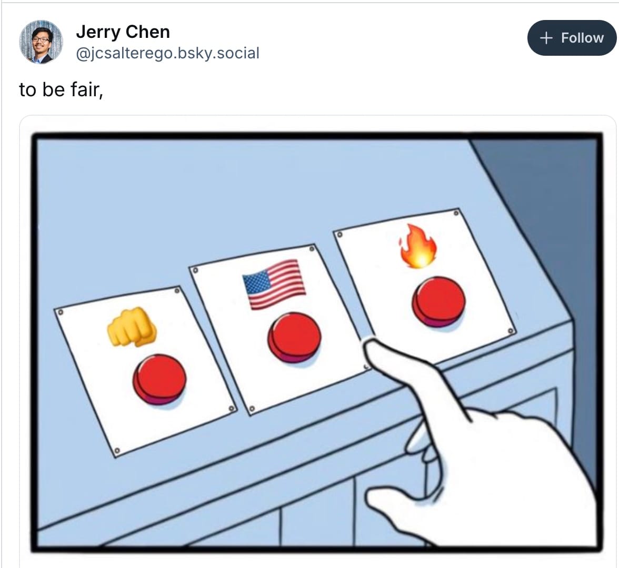
Task: Click the plus icon inside Follow
Action: 545,38
